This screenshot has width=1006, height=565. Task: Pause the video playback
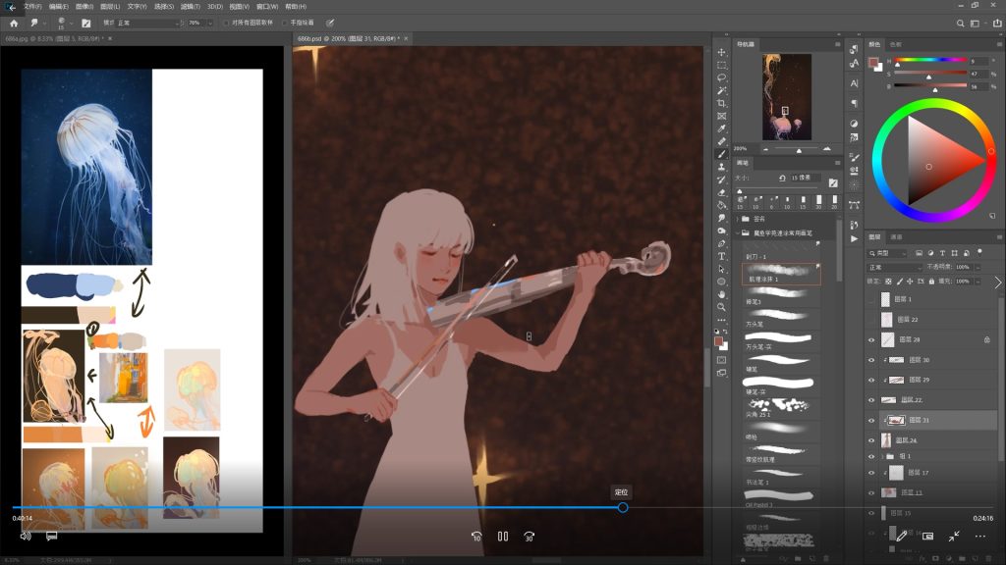[502, 537]
